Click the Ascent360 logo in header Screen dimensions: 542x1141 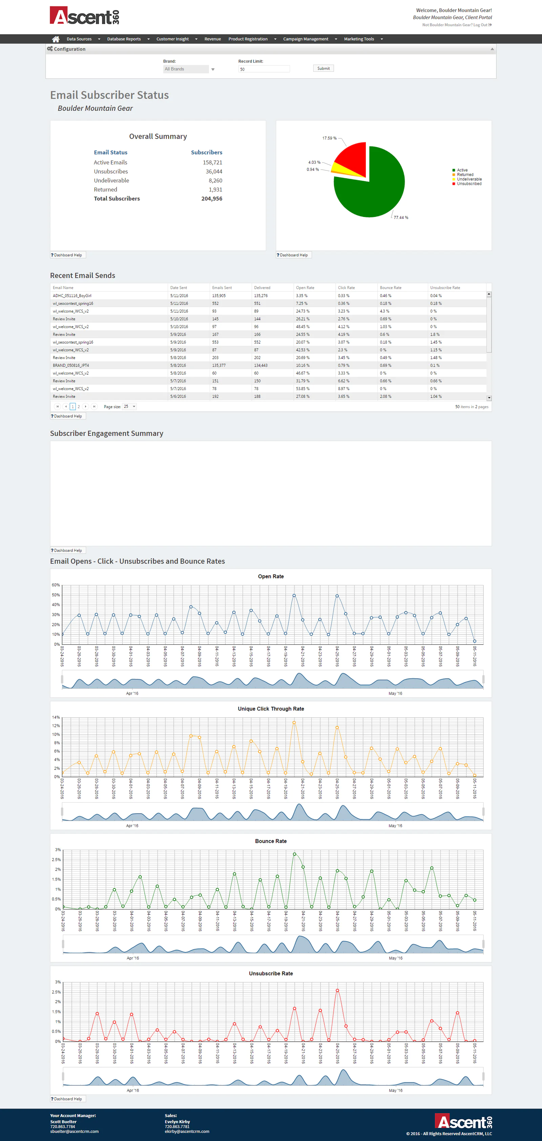pyautogui.click(x=84, y=16)
